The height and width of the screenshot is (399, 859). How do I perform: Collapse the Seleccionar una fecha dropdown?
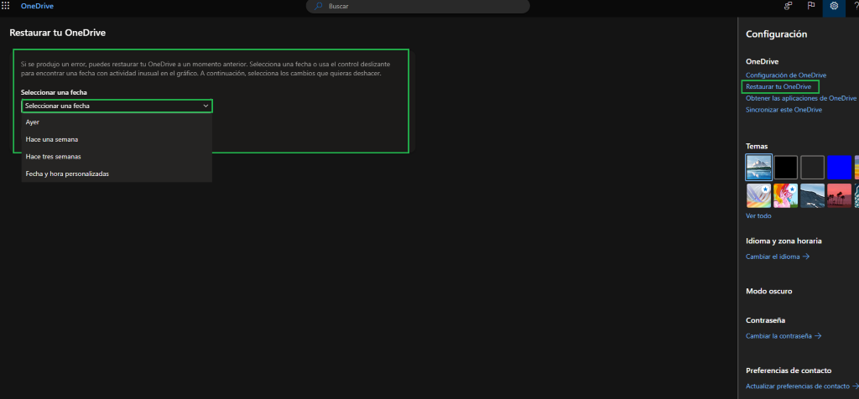[x=117, y=106]
